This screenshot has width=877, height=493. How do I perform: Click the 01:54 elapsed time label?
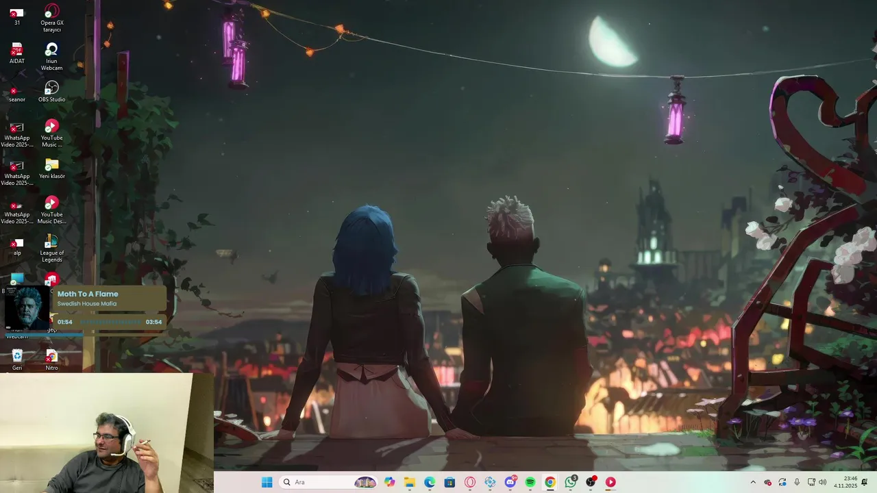tap(65, 322)
